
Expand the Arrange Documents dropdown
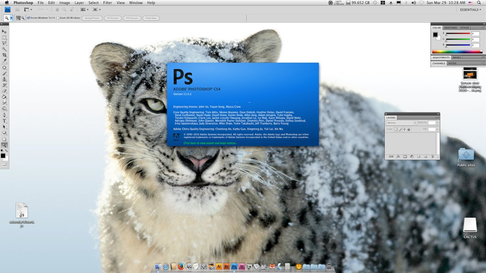(84, 9)
